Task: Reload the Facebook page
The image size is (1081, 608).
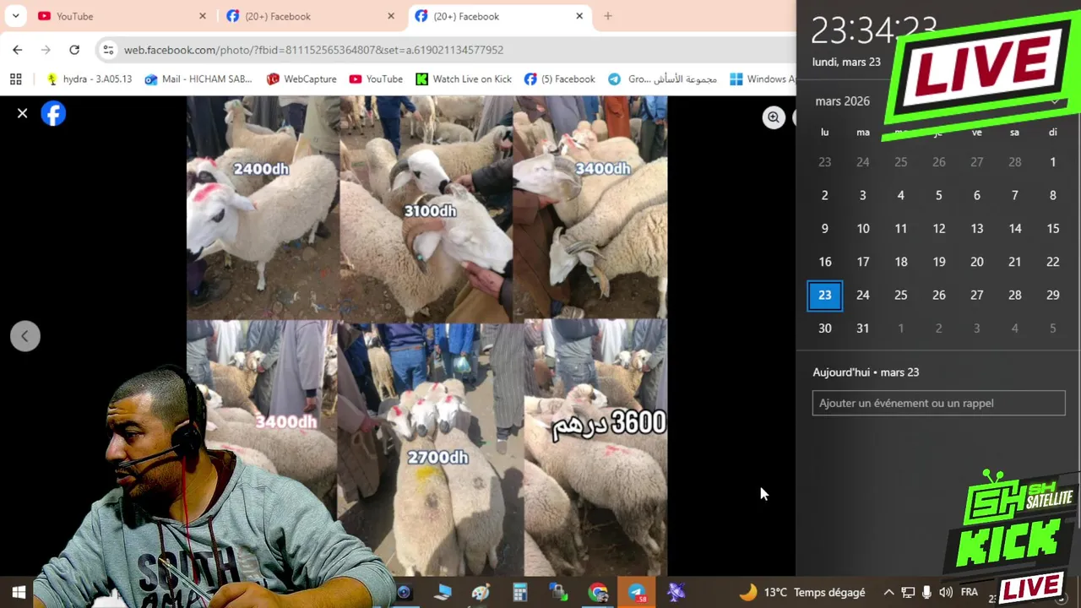Action: (x=74, y=50)
